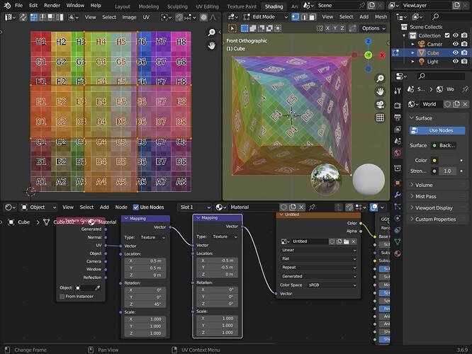Open Object shader type dropdown
472x354 pixels.
[38, 207]
